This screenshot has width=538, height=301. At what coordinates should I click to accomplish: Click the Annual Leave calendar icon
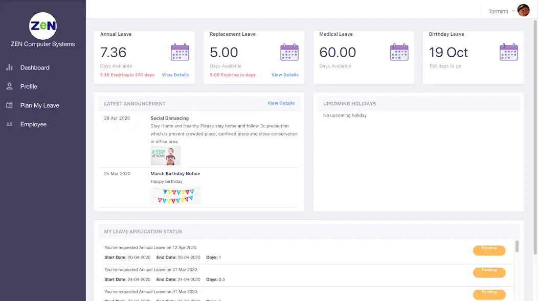pos(180,52)
